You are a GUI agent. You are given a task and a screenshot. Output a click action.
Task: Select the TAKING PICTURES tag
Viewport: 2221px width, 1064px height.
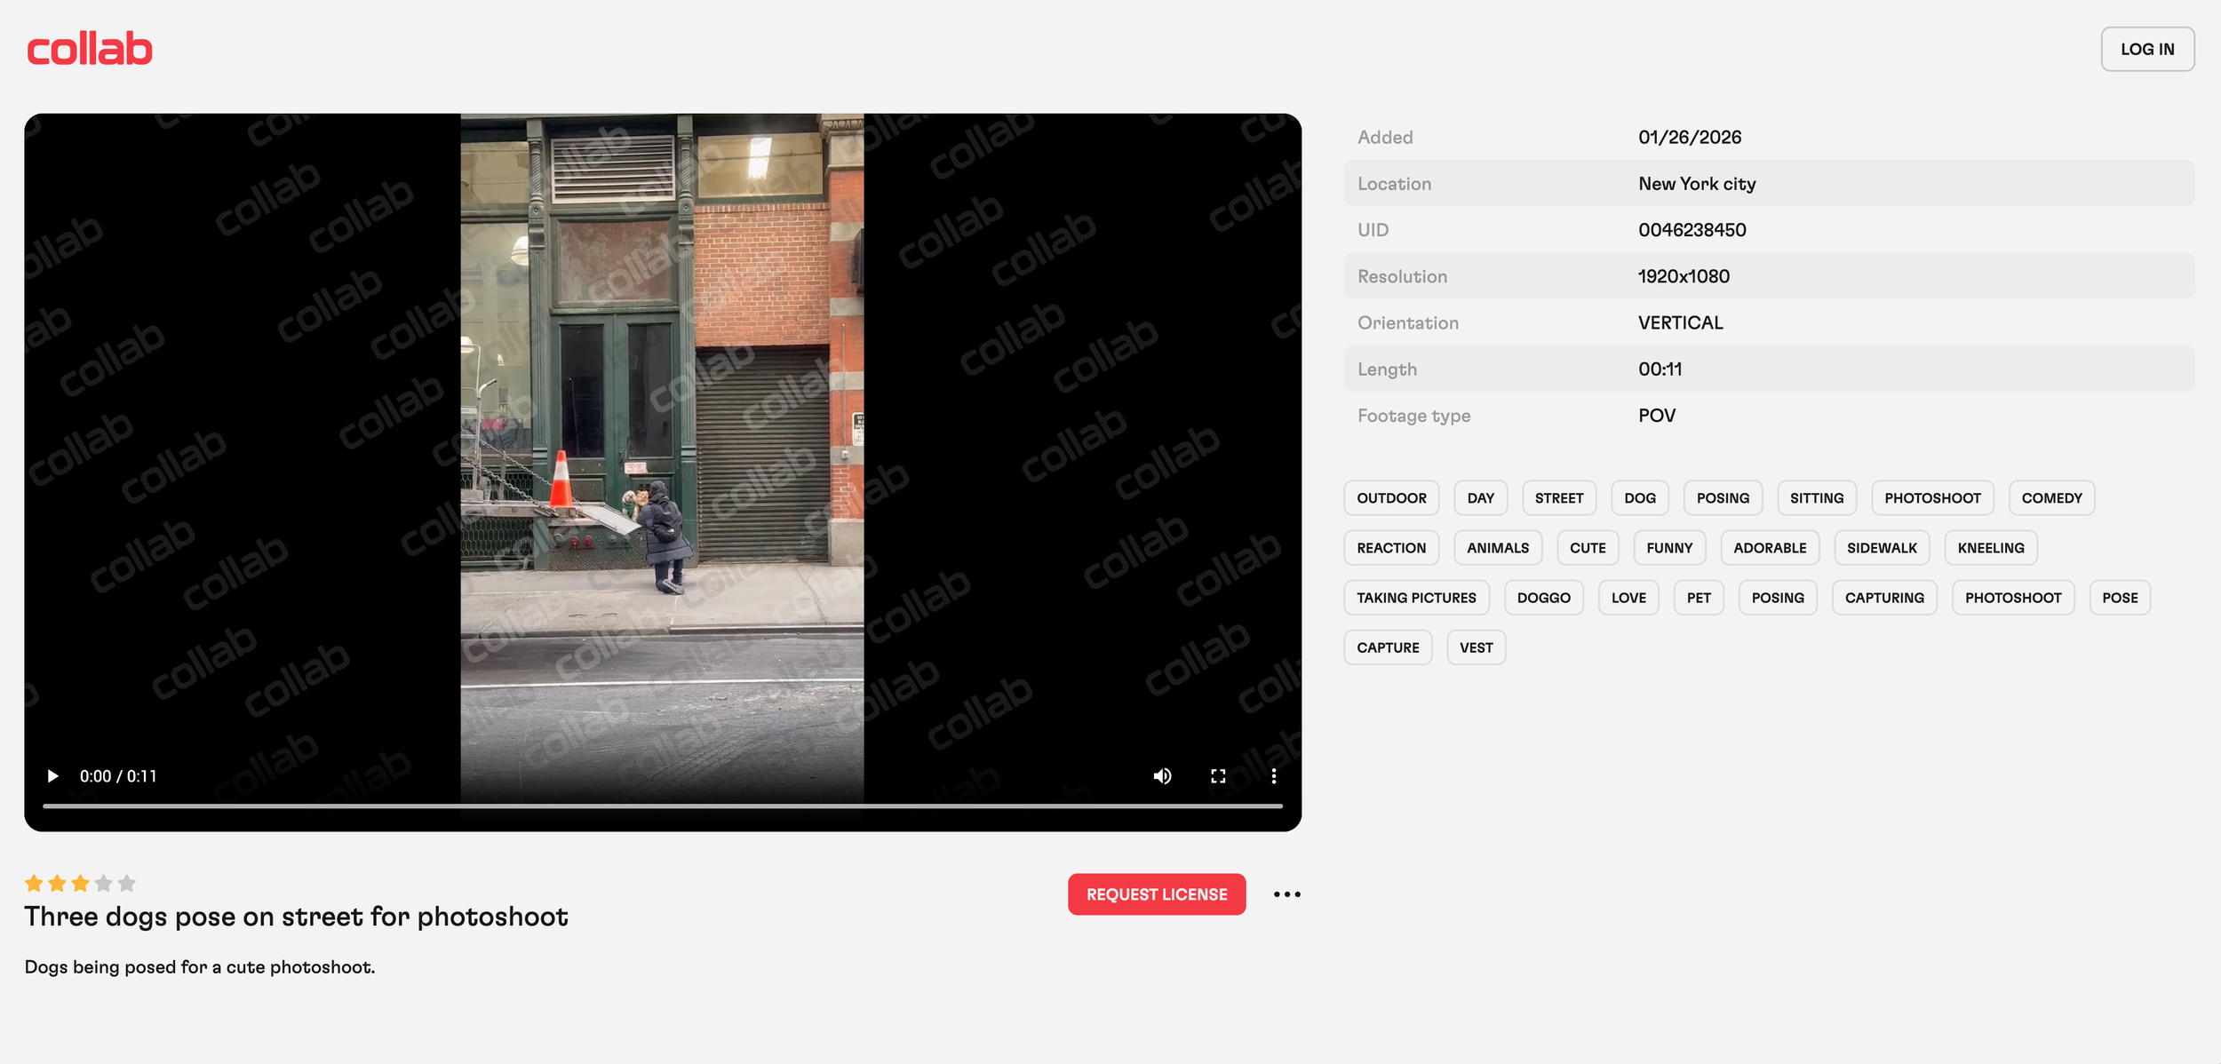tap(1415, 598)
